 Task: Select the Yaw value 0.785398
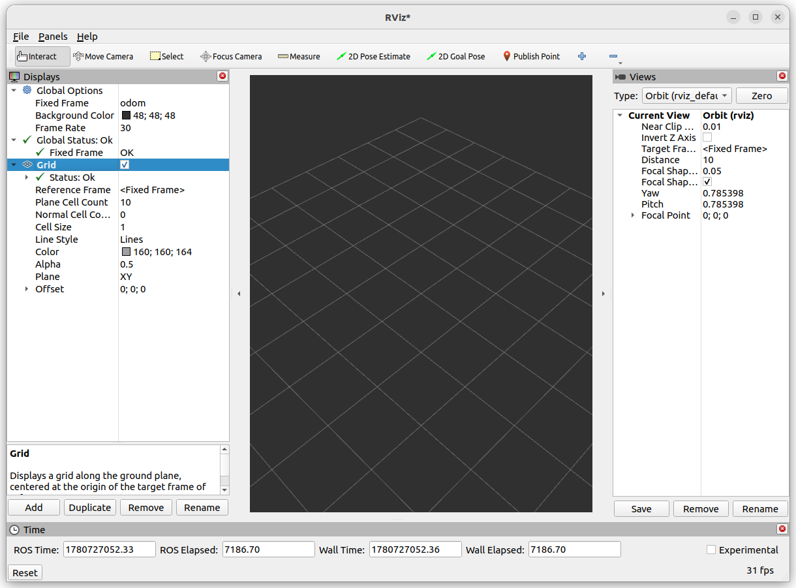click(723, 193)
